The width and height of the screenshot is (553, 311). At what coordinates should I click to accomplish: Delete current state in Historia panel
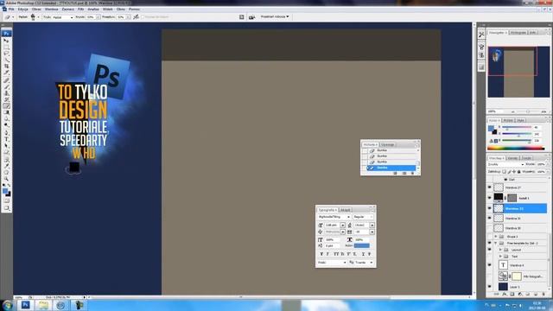coord(413,173)
